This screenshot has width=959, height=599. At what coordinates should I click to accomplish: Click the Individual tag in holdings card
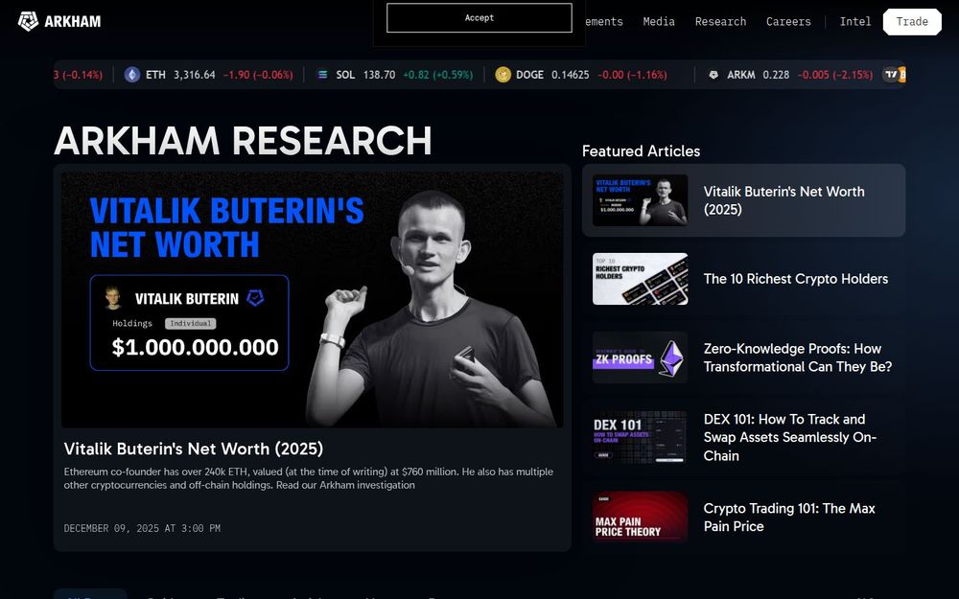[190, 323]
